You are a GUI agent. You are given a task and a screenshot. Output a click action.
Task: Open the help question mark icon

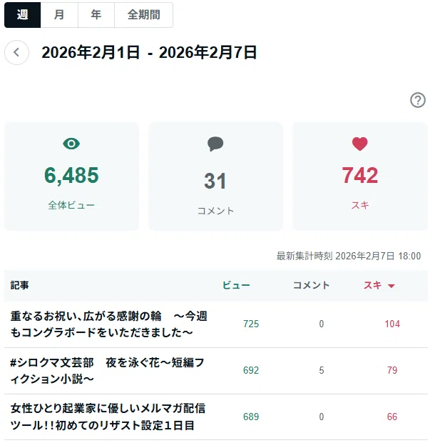(417, 100)
